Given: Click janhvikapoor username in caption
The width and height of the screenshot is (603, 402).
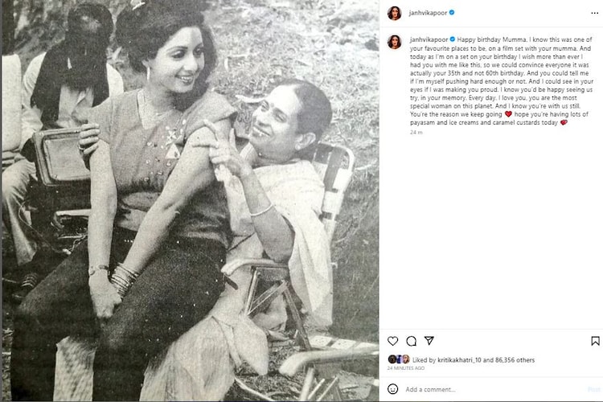Looking at the screenshot, I should coord(429,39).
